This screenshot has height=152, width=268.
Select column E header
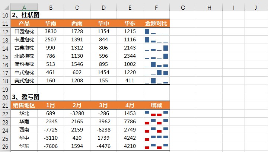pyautogui.click(x=130, y=7)
